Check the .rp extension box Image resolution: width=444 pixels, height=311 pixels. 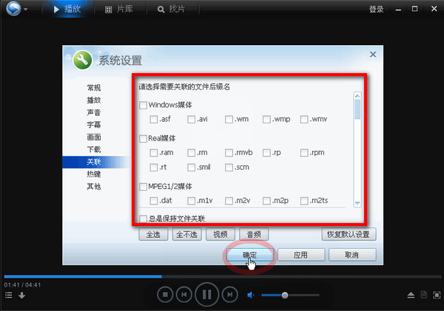point(266,153)
